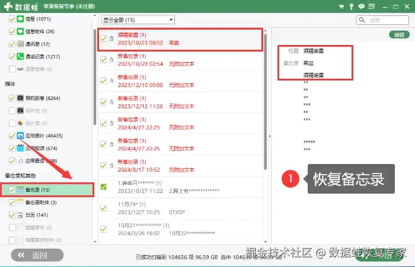
Task: Click trash icon on 2023/10/29 02:54 note
Action: pyautogui.click(x=111, y=60)
